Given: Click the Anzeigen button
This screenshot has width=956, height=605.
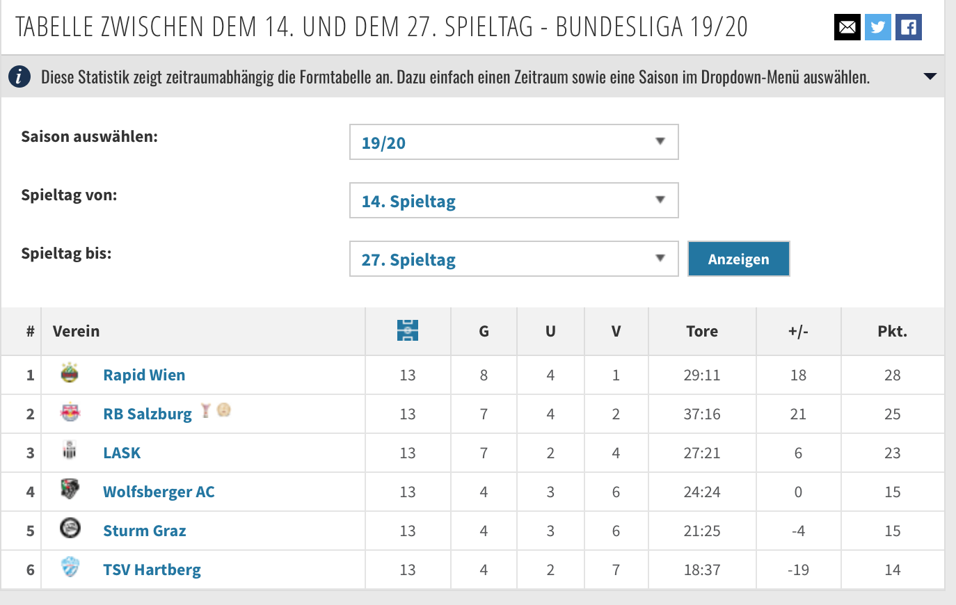Looking at the screenshot, I should click(738, 259).
